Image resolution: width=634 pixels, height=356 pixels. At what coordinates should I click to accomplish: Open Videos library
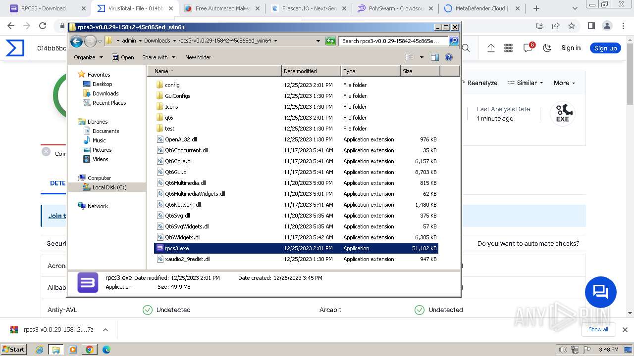point(100,159)
